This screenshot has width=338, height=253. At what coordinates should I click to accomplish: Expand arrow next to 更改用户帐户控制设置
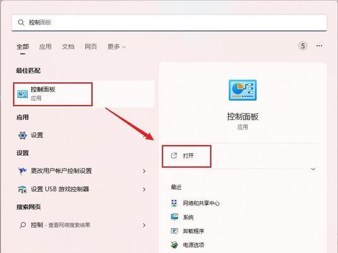click(144, 171)
